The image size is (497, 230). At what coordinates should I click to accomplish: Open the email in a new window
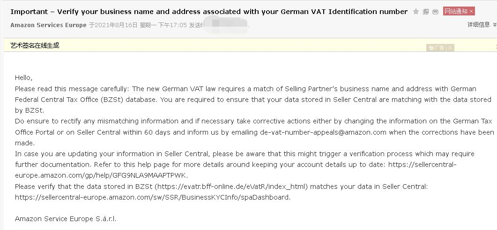click(426, 12)
